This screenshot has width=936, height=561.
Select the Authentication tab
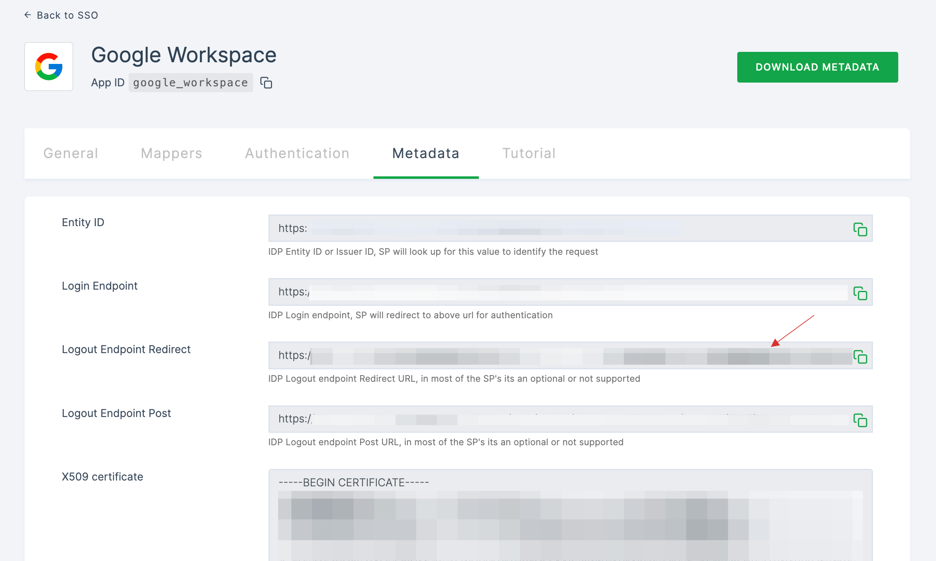point(297,154)
